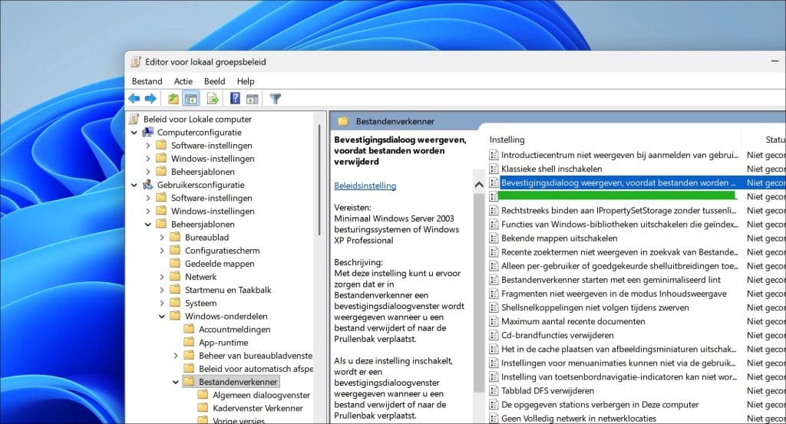786x424 pixels.
Task: Select Functies van Windows-bibliotheken uitschakelen policy
Action: (619, 224)
